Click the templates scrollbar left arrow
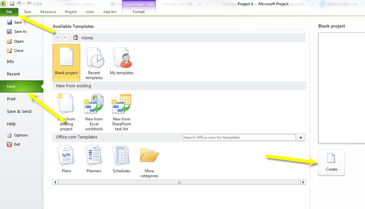 pos(55,182)
